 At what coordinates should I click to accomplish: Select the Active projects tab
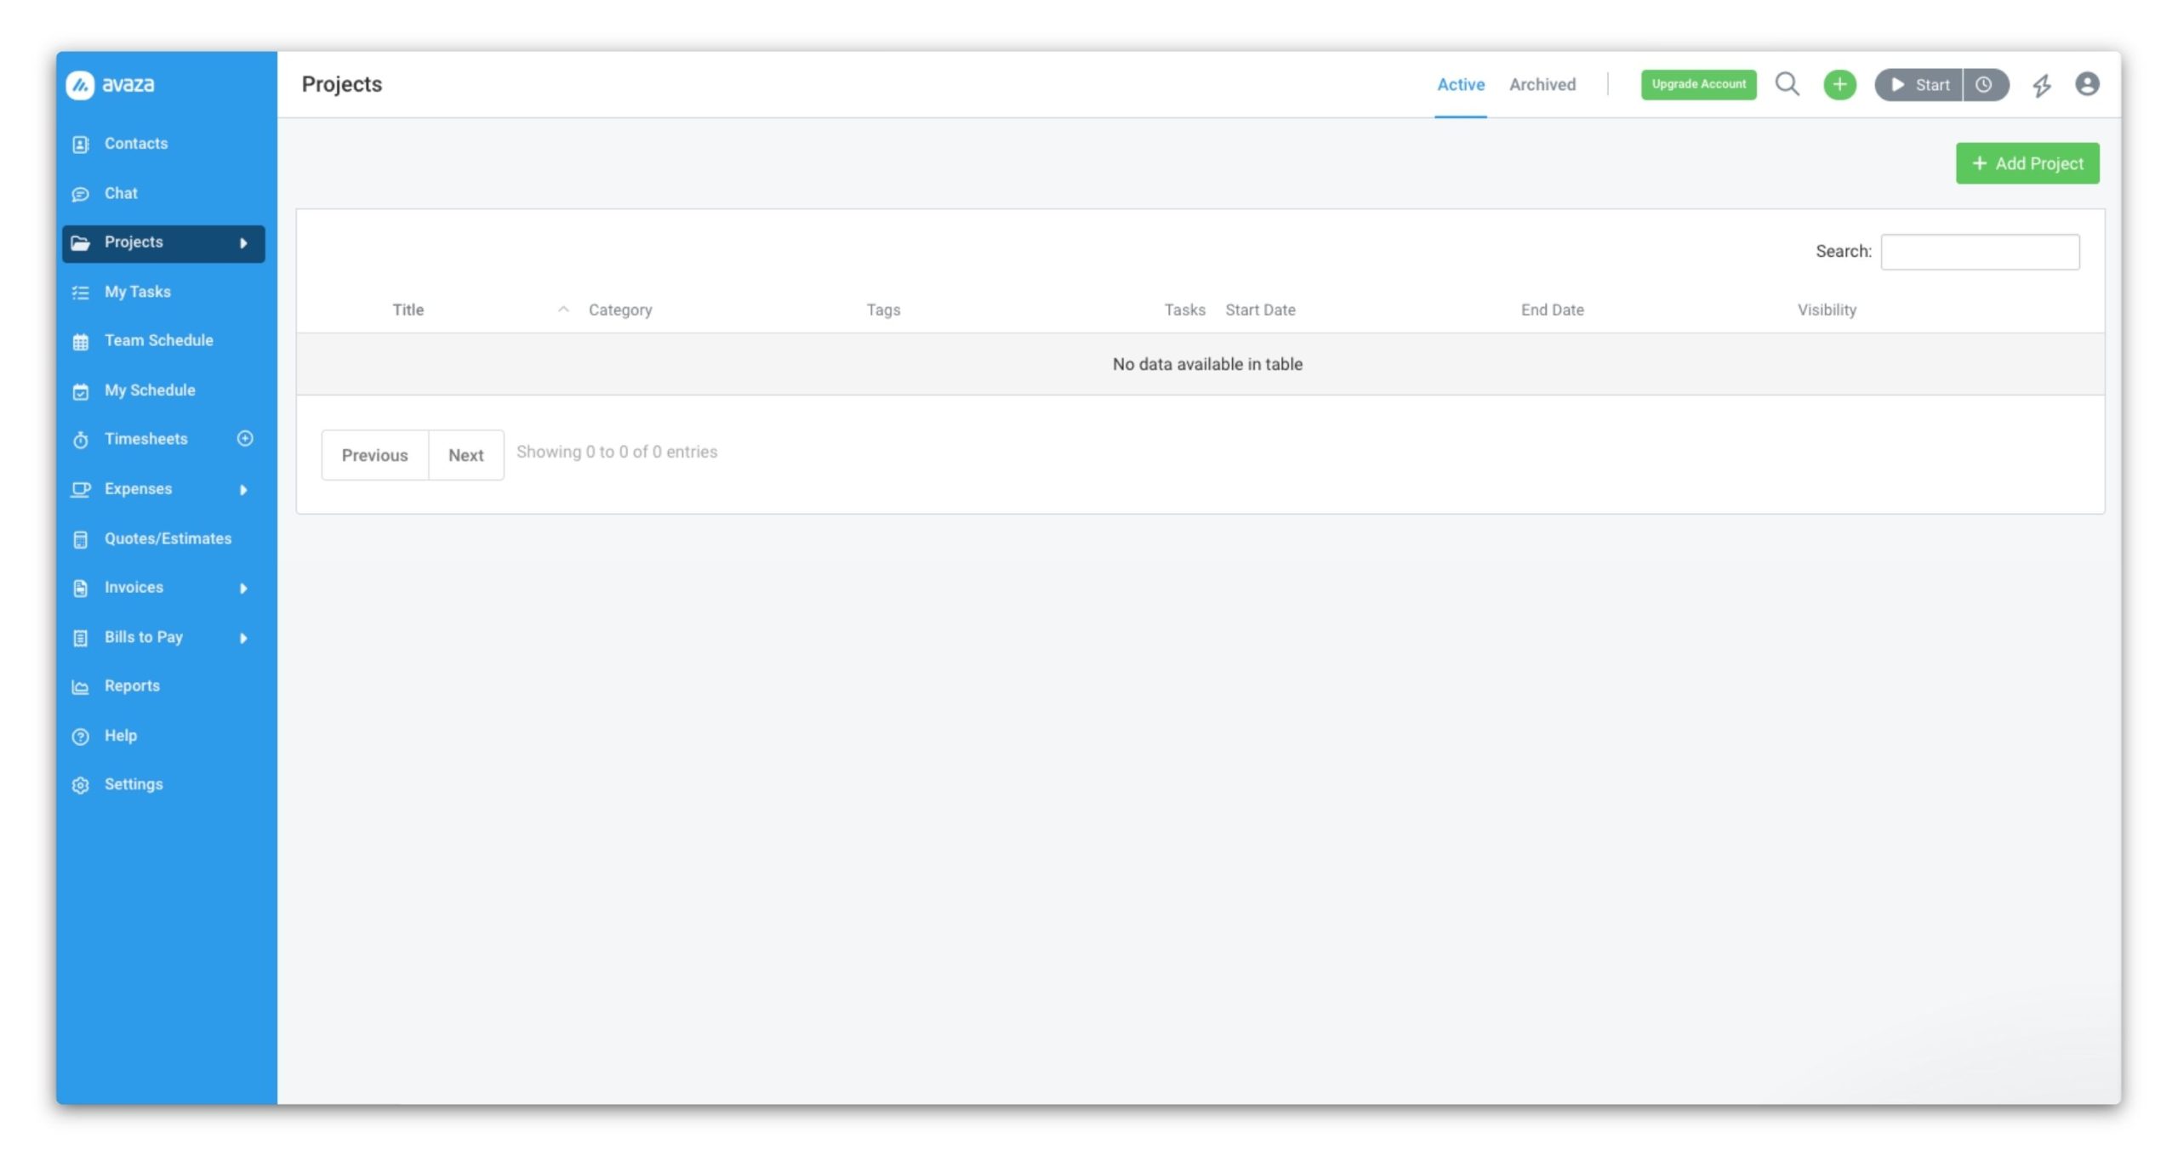pyautogui.click(x=1460, y=84)
